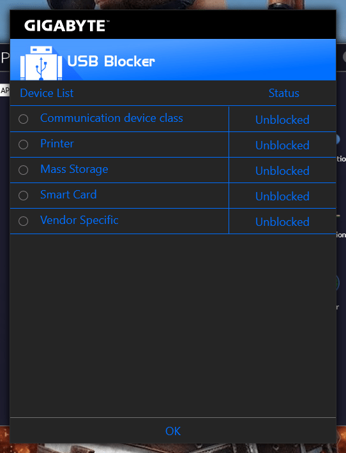Toggle the Printer Unblocked status cell
The height and width of the screenshot is (453, 346).
pos(282,145)
